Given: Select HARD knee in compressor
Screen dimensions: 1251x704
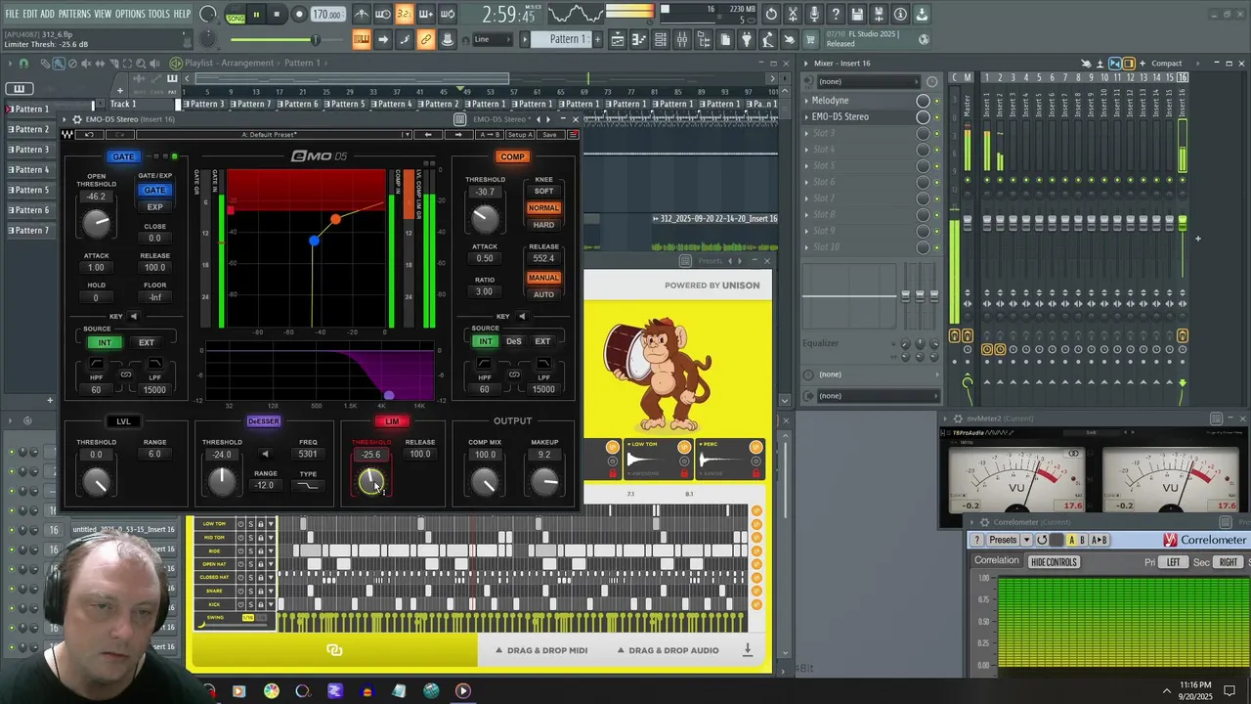Looking at the screenshot, I should (x=543, y=225).
